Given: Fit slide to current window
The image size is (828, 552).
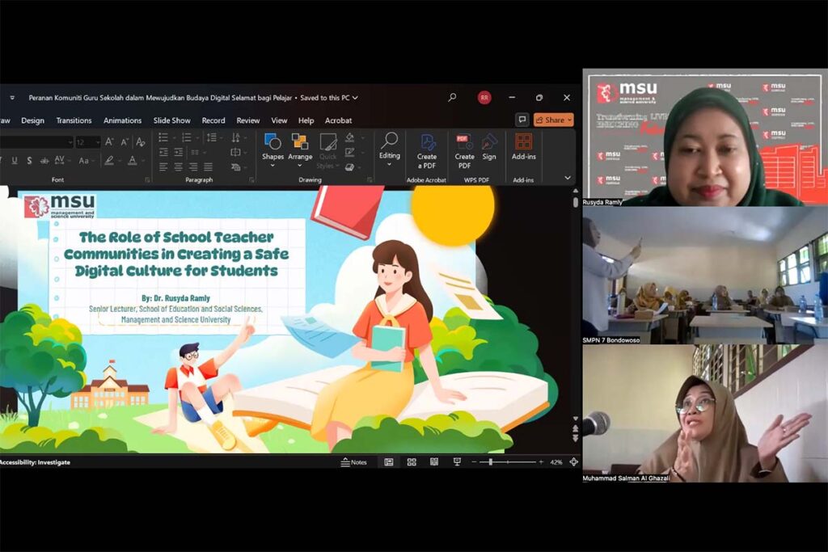Looking at the screenshot, I should tap(573, 461).
